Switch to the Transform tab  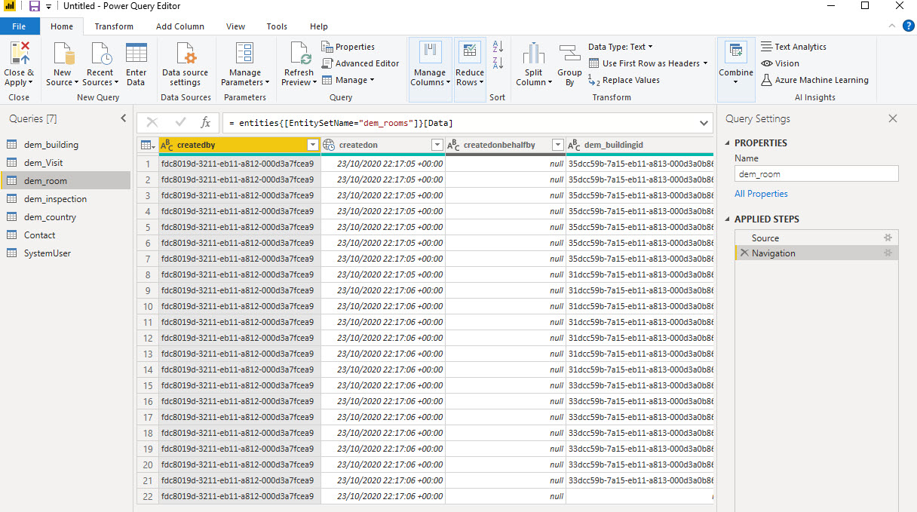click(x=114, y=26)
